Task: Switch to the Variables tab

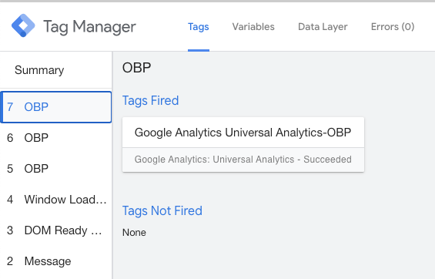Action: pos(253,27)
